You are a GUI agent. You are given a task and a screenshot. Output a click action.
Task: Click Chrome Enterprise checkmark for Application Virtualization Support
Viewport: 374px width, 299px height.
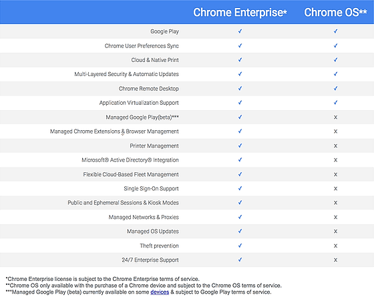click(240, 103)
